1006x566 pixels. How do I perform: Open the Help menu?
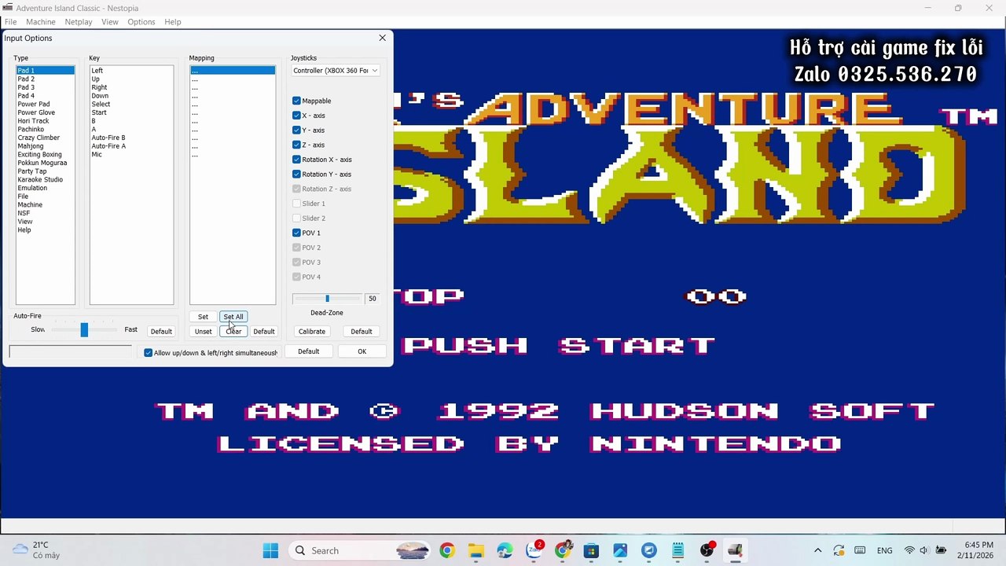(x=173, y=22)
